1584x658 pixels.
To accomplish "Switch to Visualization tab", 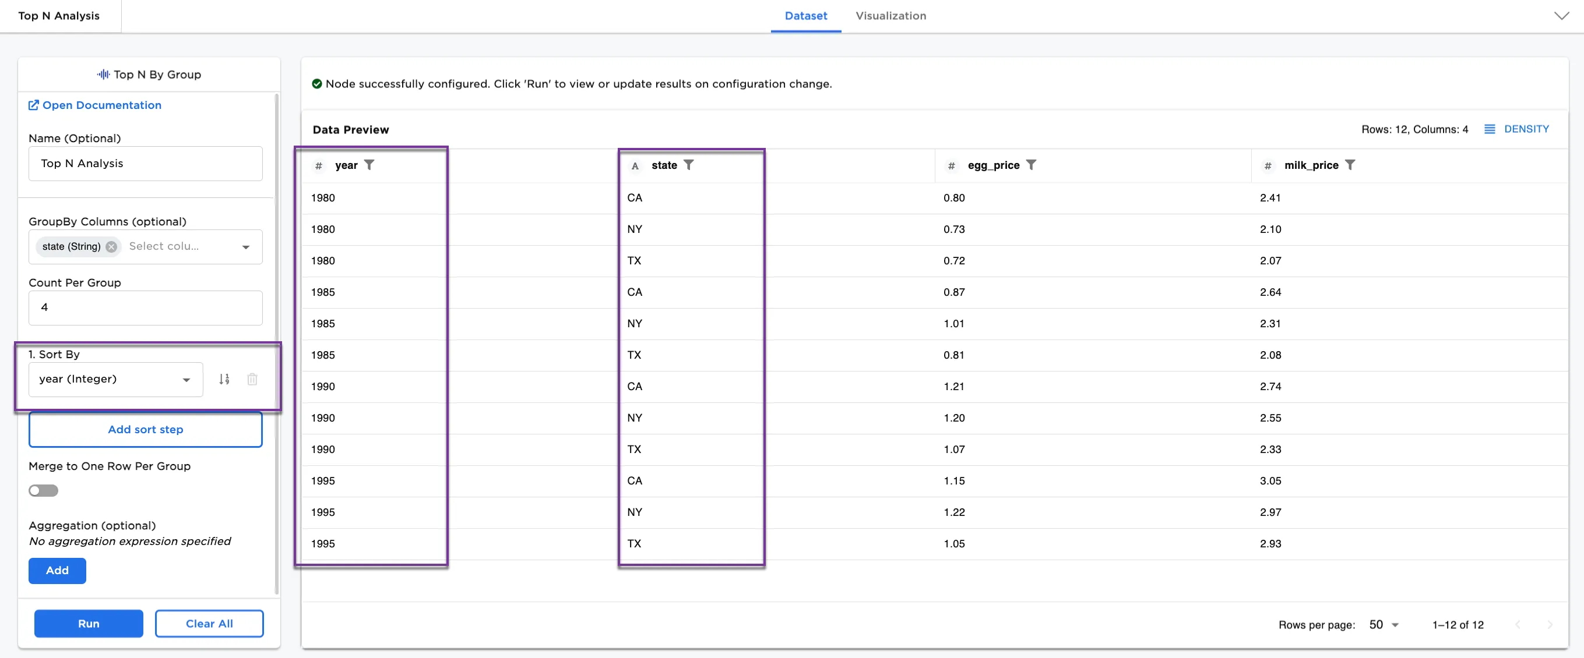I will click(890, 16).
